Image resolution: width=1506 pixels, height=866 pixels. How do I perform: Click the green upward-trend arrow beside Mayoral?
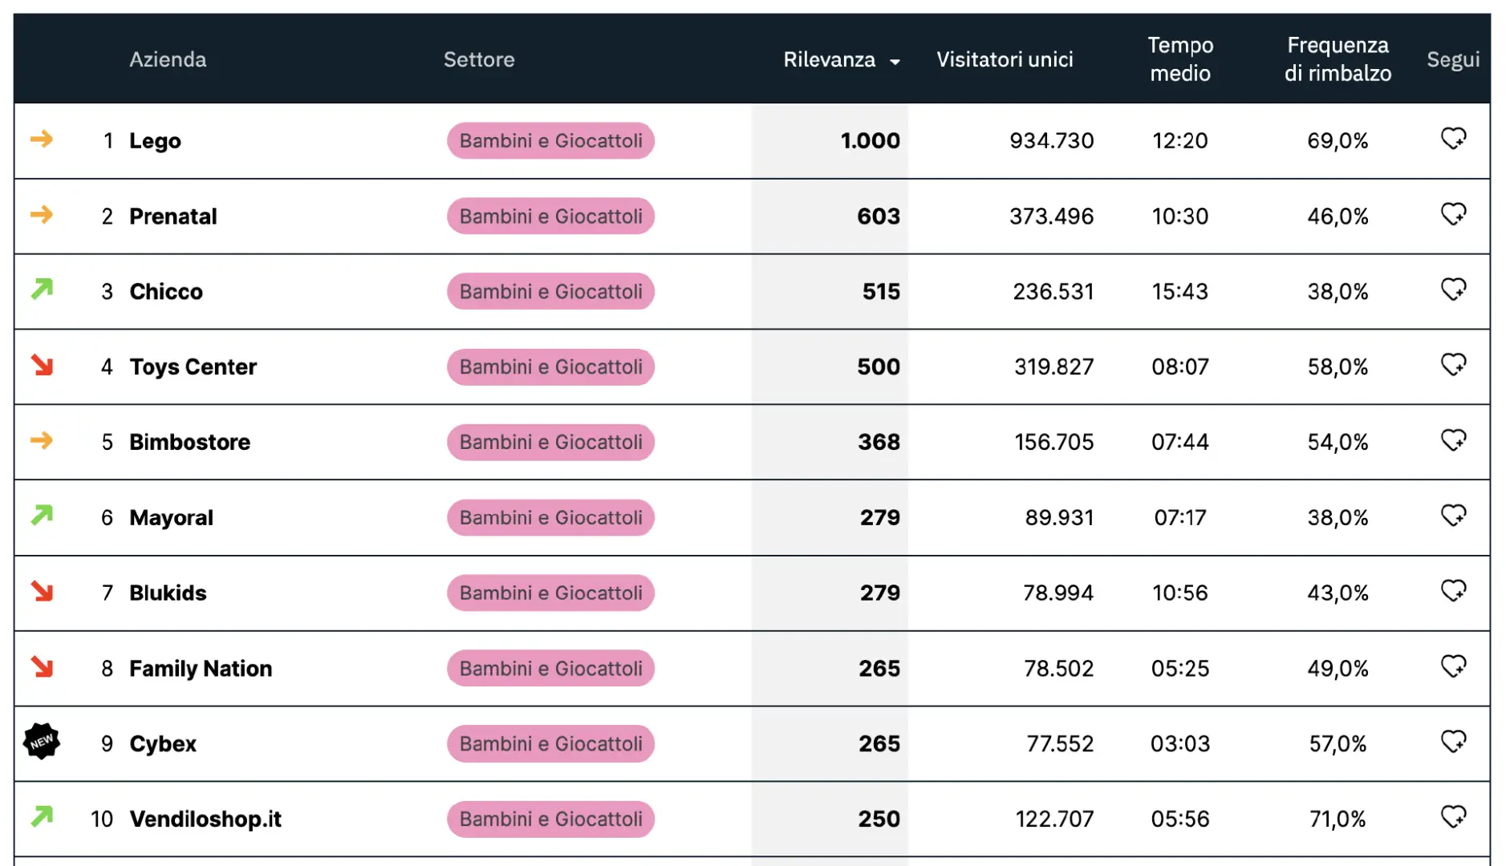[42, 515]
